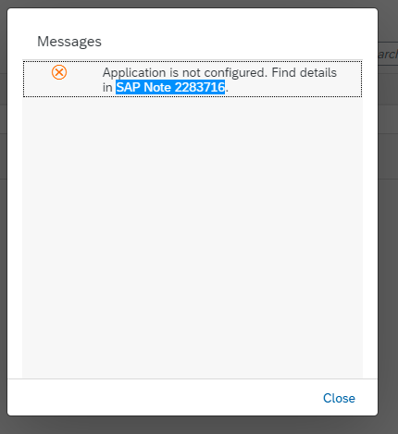This screenshot has height=434, width=398.
Task: Click the word 'Application' in error text
Action: tap(134, 73)
